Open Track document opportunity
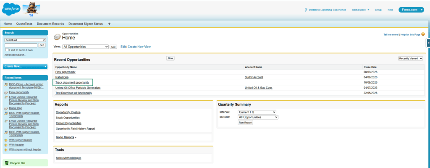430x168 pixels. (72, 82)
